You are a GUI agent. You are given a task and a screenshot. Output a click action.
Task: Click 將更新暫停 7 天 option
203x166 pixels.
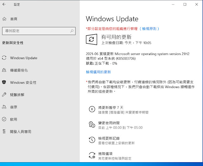point(111,107)
